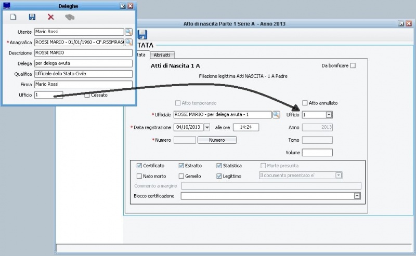Save the delega with the floppy icon
Screen dimensions: 416x256
click(32, 17)
